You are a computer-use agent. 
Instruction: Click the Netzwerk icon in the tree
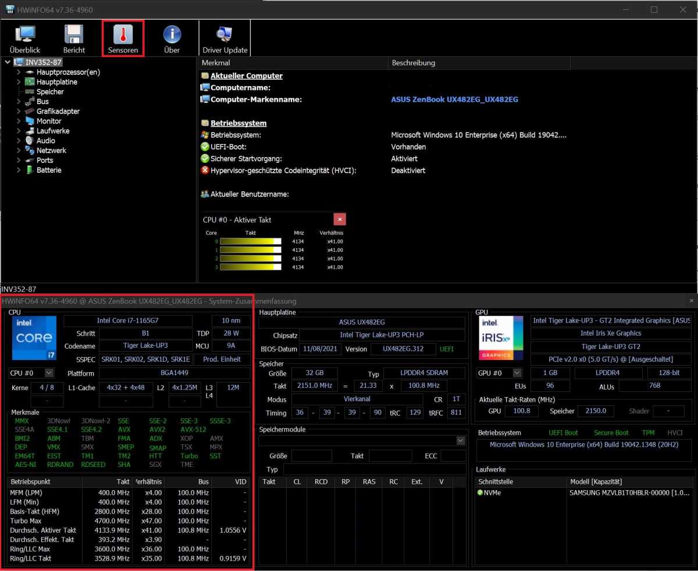coord(30,151)
